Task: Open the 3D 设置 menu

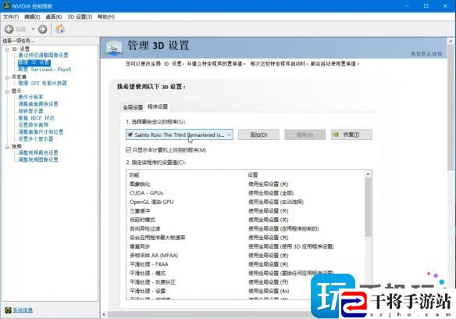Action: [80, 16]
